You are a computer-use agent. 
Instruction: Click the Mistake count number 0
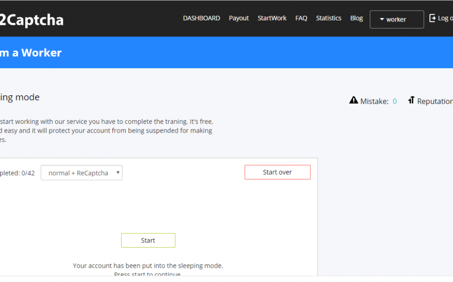395,101
